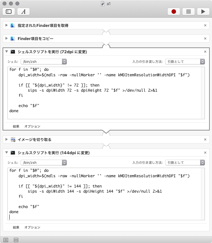212x243 pixels.
Task: Expand the Finder項目をコピー action
Action: pos(6,38)
